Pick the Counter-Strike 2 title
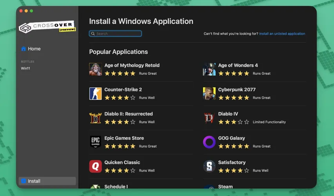Viewport: 334px width, 196px height. point(123,90)
